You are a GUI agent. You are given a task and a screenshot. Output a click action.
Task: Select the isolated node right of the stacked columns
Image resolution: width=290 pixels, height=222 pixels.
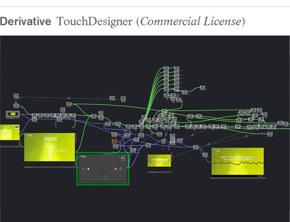(x=203, y=87)
